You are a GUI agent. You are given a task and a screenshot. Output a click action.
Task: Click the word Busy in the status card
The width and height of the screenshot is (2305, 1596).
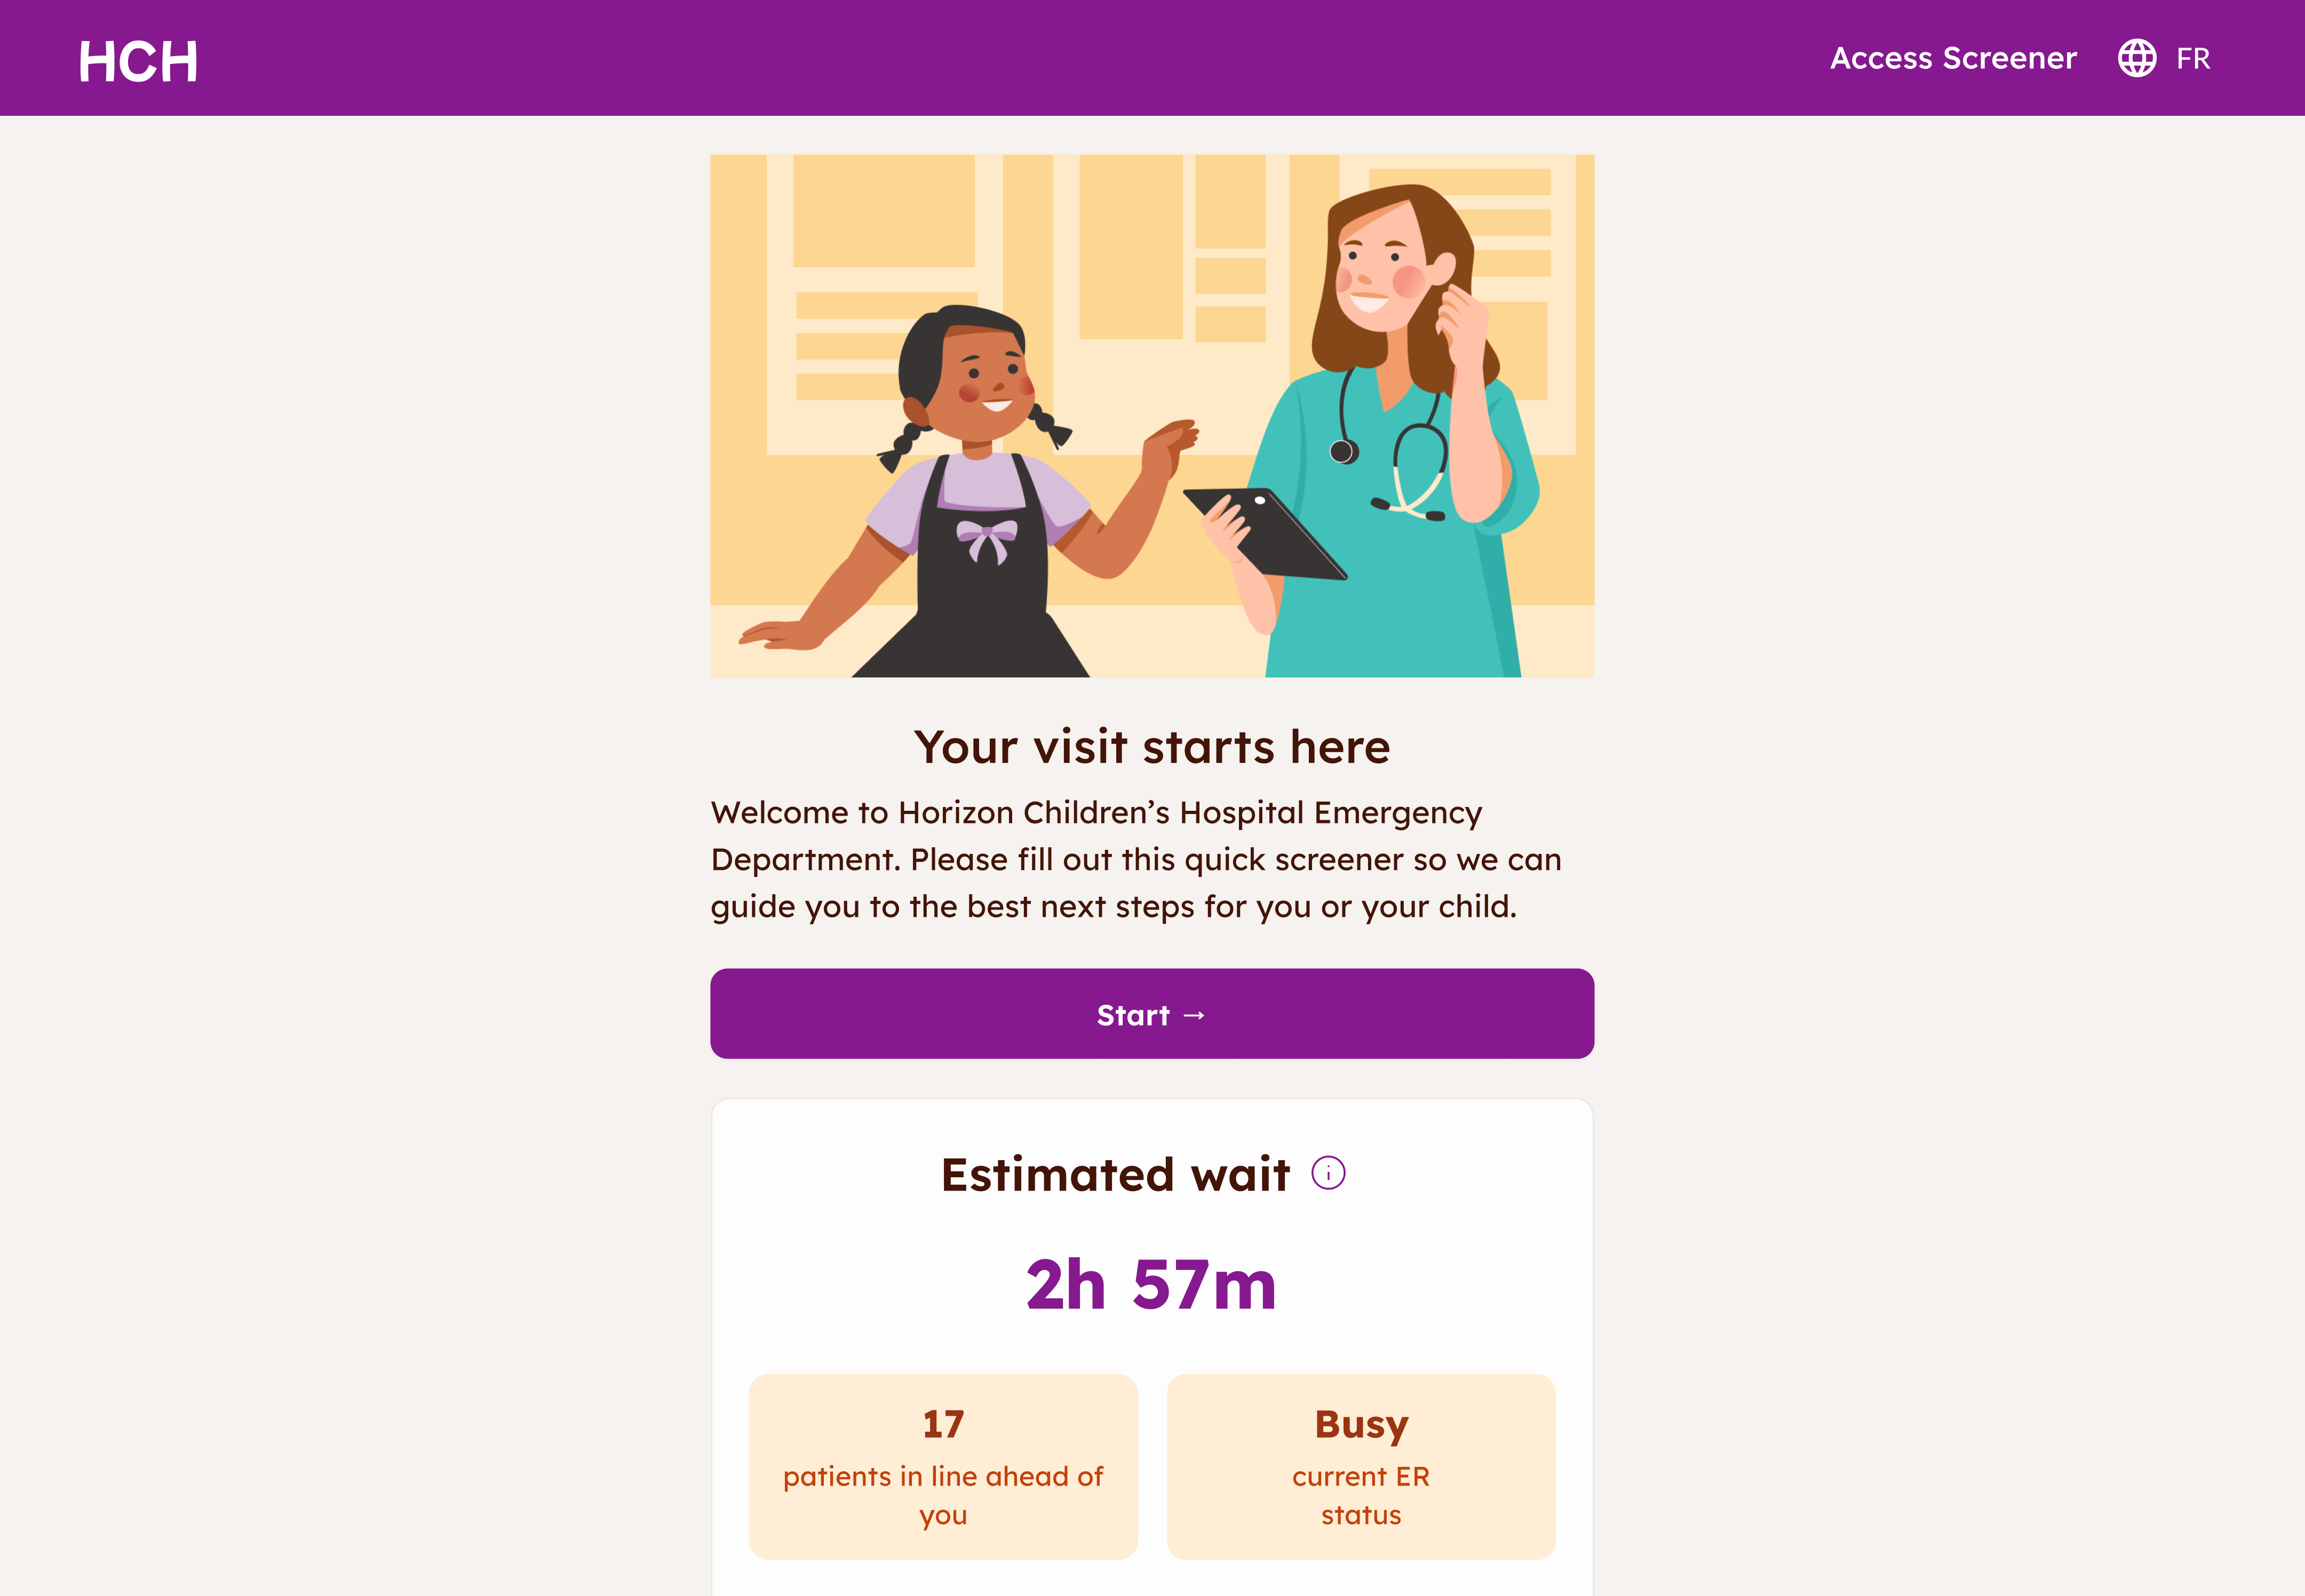point(1361,1424)
